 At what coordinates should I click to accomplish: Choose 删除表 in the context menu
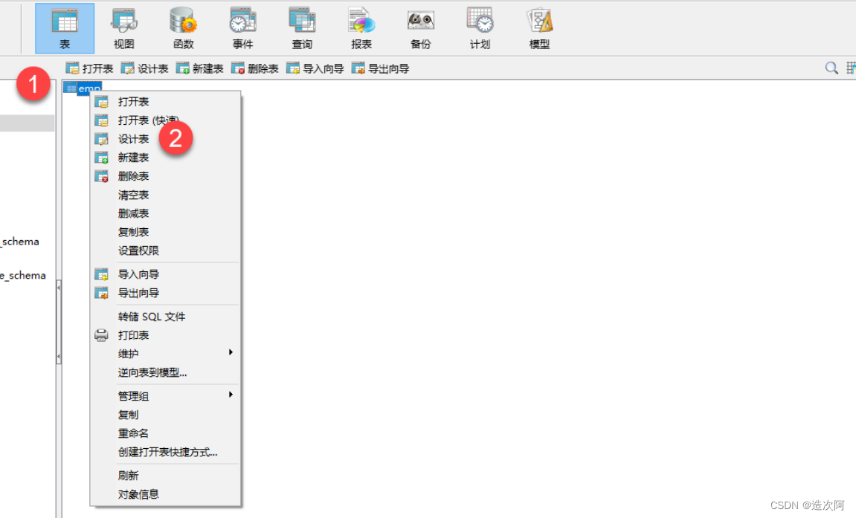click(165, 175)
